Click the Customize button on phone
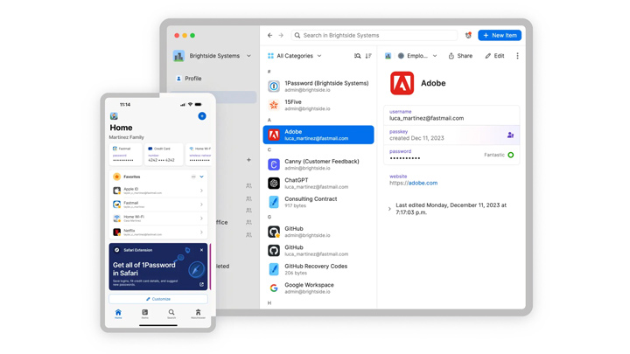The height and width of the screenshot is (354, 630). pos(158,299)
